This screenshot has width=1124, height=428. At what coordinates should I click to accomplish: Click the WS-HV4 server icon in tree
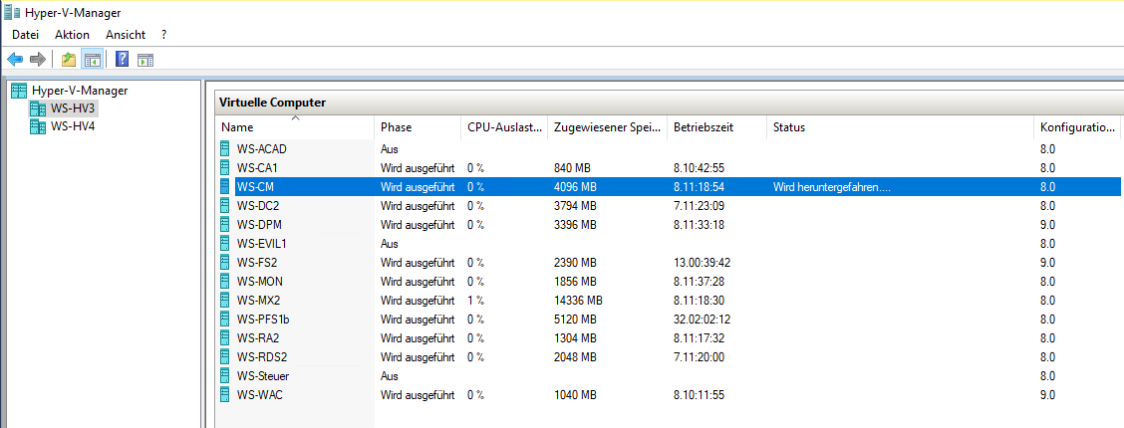(37, 126)
